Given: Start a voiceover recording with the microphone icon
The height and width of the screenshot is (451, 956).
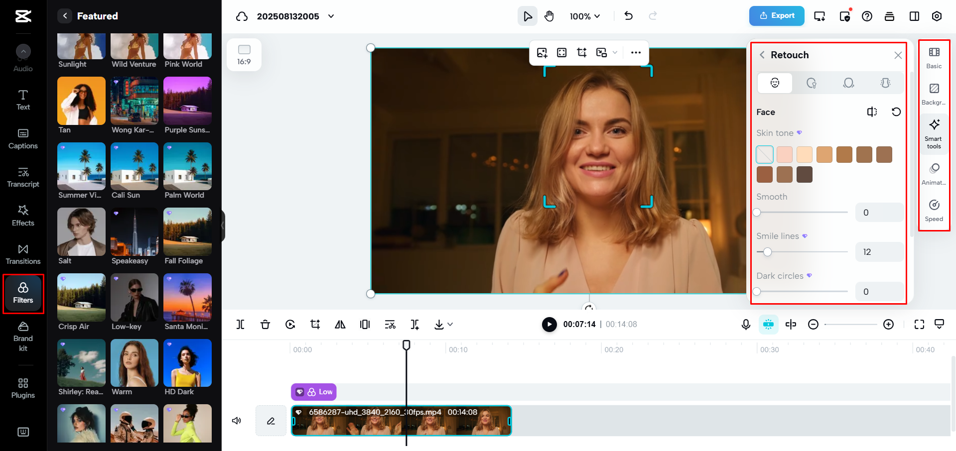Looking at the screenshot, I should click(745, 324).
